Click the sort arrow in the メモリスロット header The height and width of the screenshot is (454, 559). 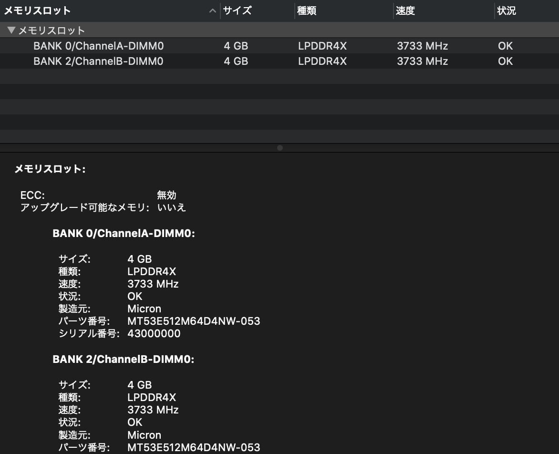213,11
